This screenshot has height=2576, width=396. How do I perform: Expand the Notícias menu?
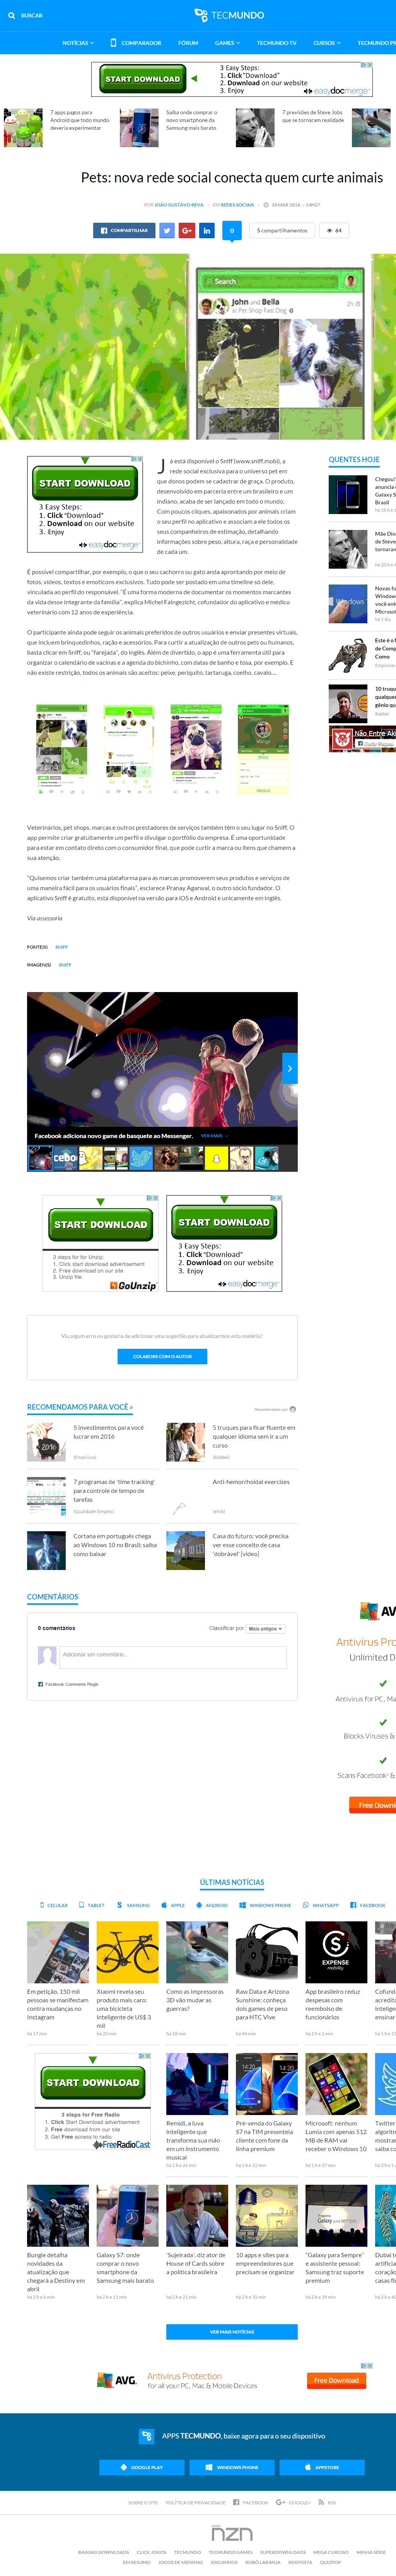pos(78,43)
